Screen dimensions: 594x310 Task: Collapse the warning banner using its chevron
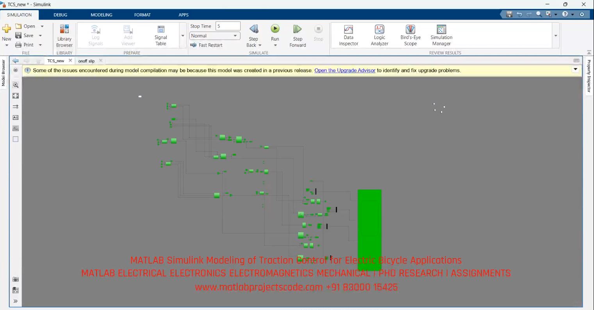coord(576,69)
